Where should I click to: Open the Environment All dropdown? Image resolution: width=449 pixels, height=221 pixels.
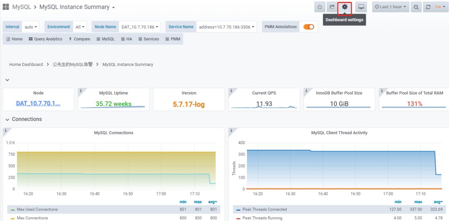(80, 27)
